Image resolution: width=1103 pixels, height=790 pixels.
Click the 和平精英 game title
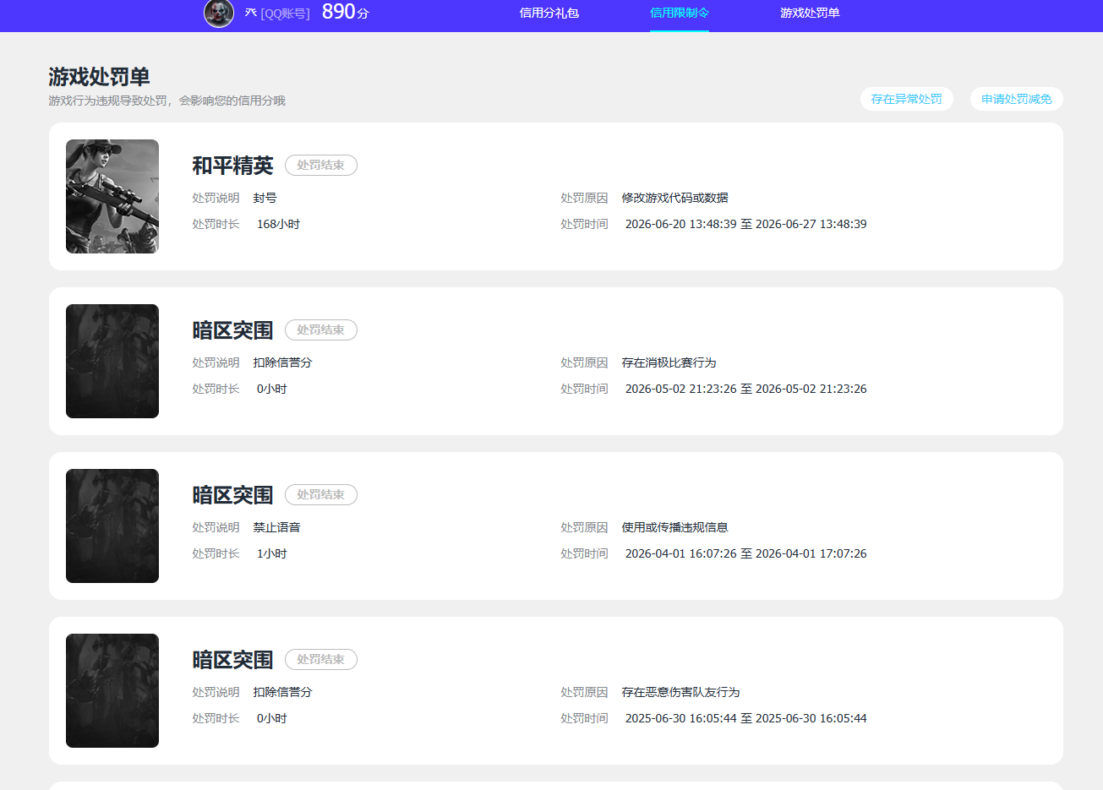[232, 166]
